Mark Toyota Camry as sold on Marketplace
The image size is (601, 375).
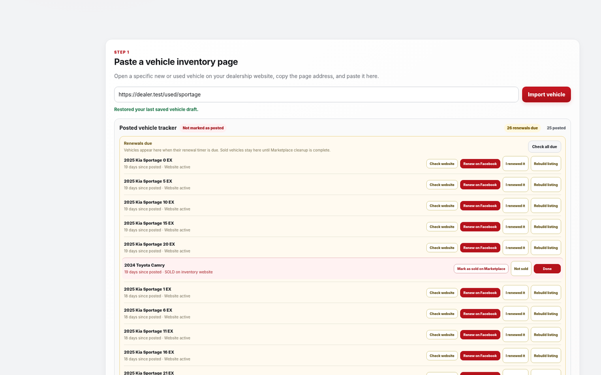click(x=481, y=269)
